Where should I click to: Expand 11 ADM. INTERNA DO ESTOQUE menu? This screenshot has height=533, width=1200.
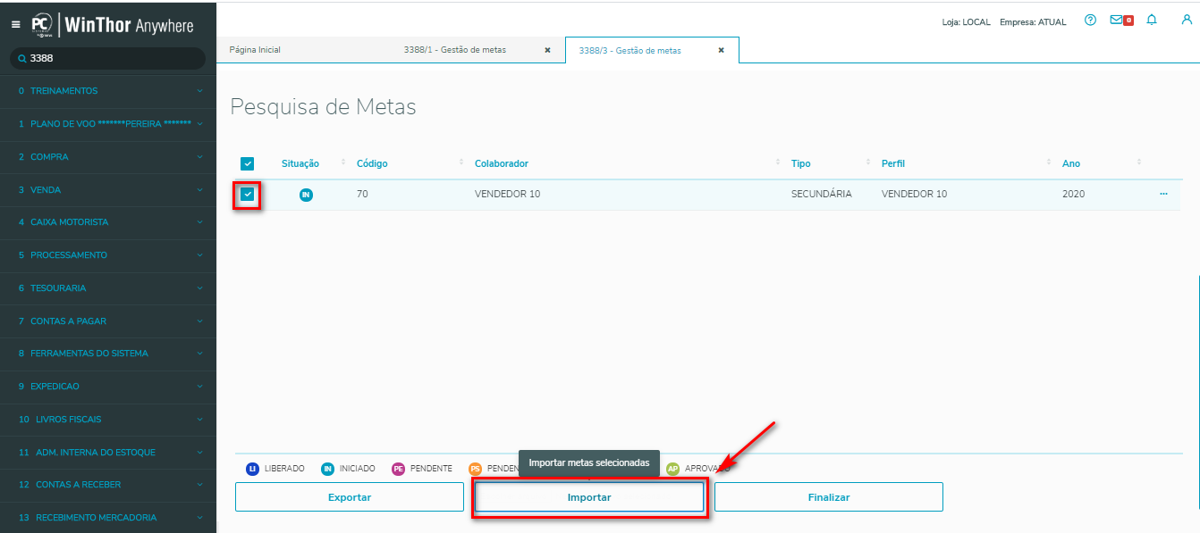click(x=108, y=453)
